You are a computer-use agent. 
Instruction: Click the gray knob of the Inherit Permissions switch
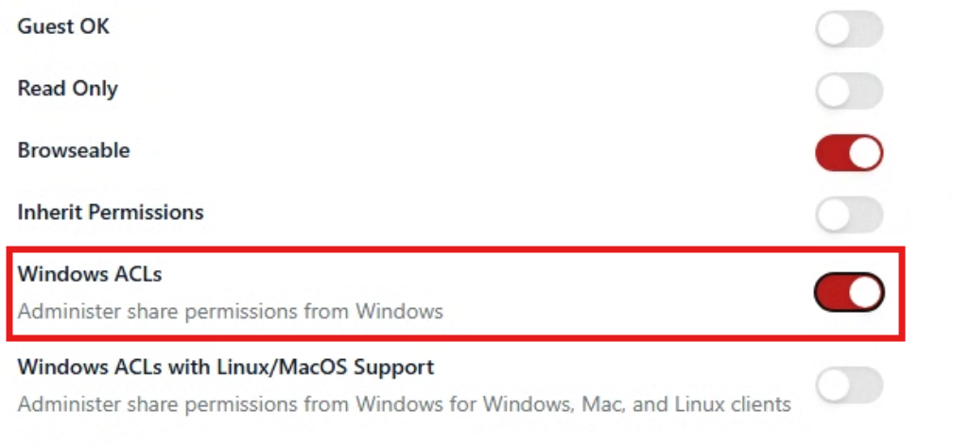[833, 214]
